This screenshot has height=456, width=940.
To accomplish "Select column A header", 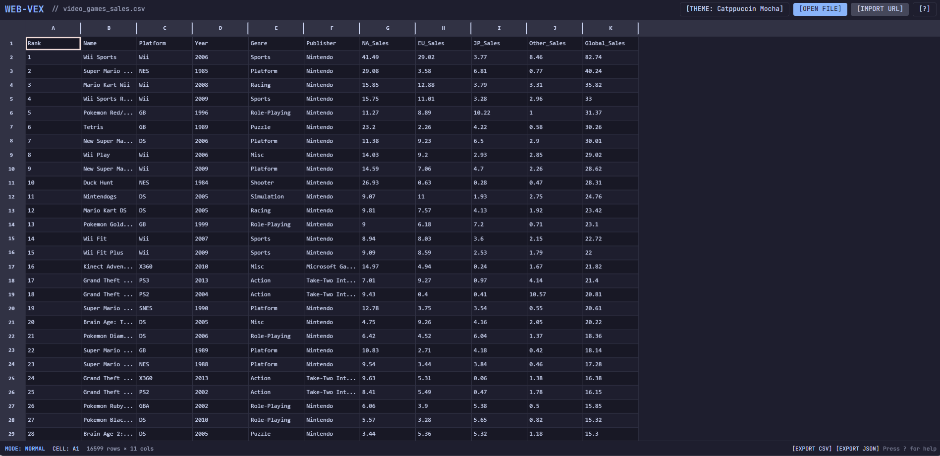I will click(53, 28).
